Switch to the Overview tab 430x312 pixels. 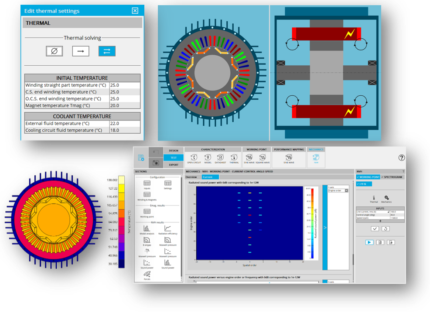click(x=191, y=177)
